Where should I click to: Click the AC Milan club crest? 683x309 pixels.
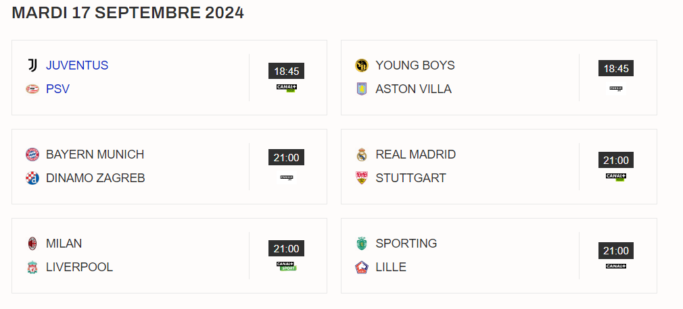click(x=32, y=244)
